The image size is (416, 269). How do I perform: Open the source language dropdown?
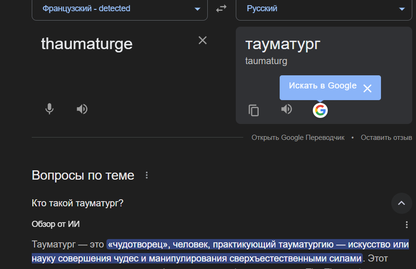[120, 9]
